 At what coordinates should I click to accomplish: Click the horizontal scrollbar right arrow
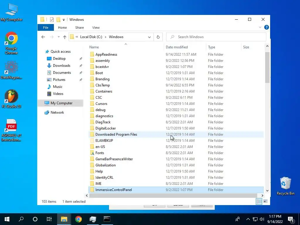click(x=262, y=195)
